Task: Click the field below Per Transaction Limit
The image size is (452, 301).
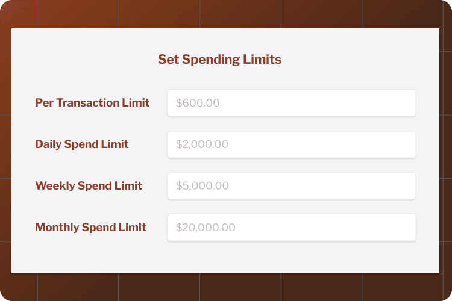Action: [x=291, y=144]
